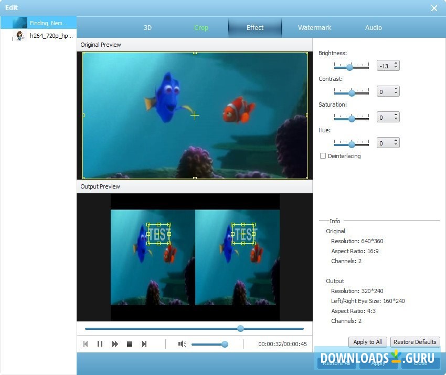Click the Contrast slider handle

click(352, 93)
